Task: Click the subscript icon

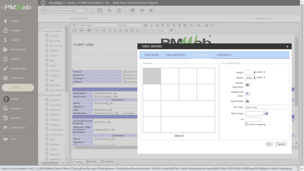Action: (x=121, y=31)
